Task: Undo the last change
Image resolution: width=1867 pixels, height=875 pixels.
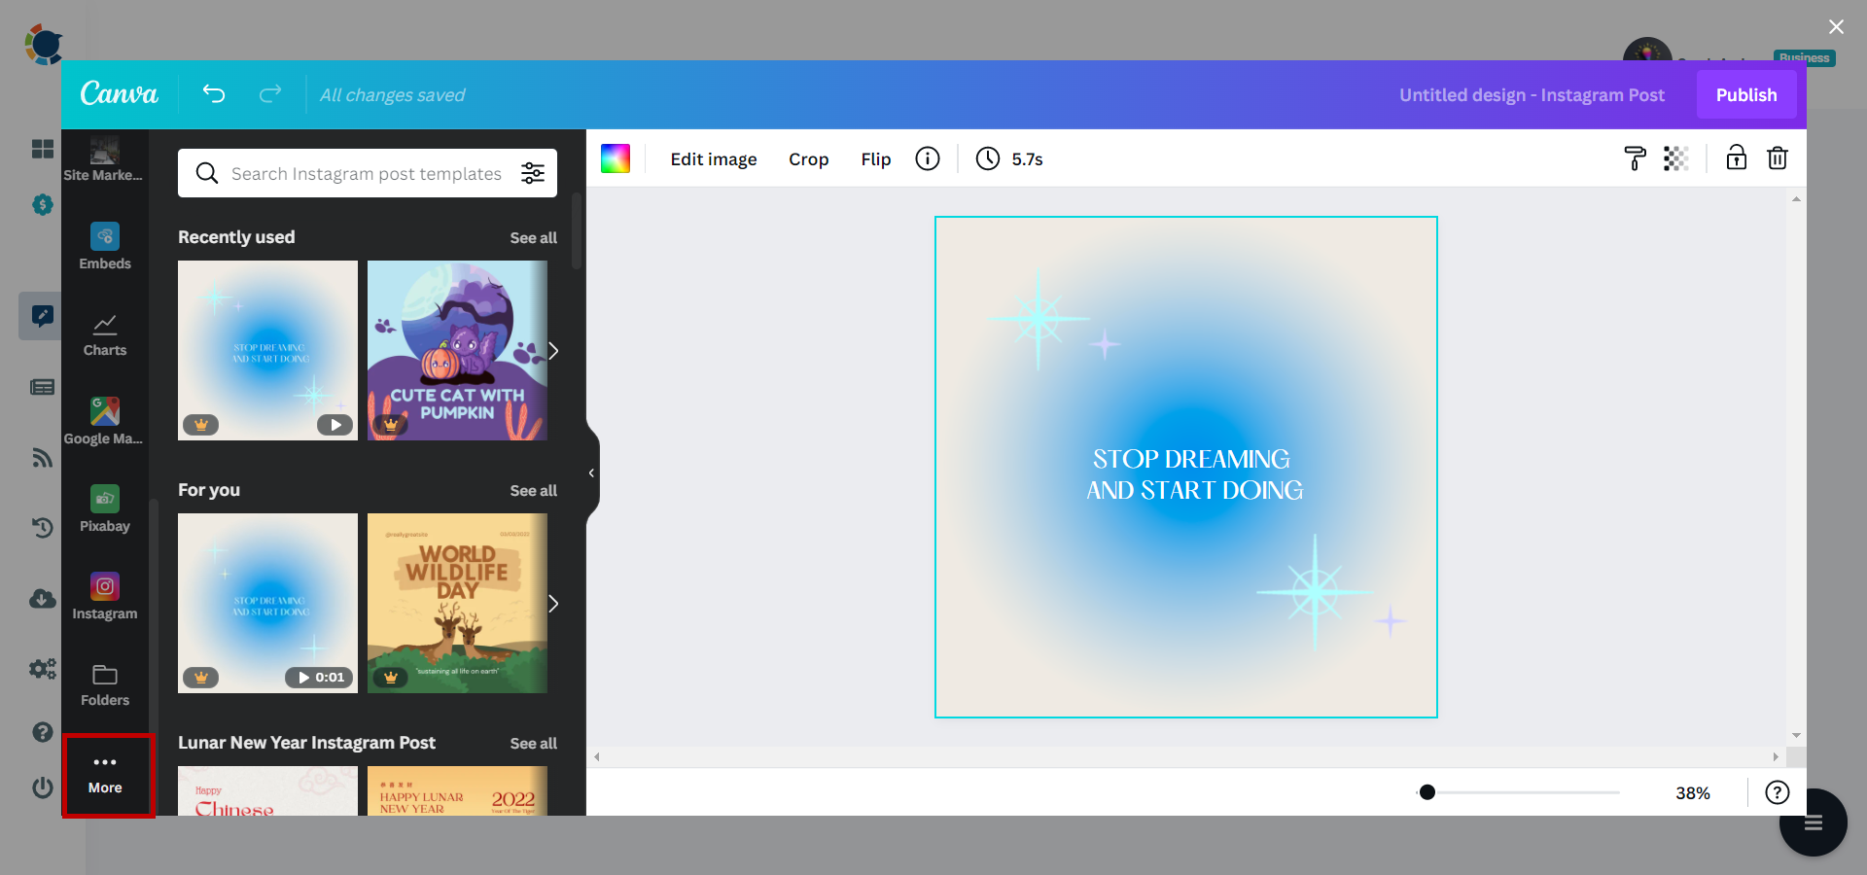Action: [x=214, y=93]
